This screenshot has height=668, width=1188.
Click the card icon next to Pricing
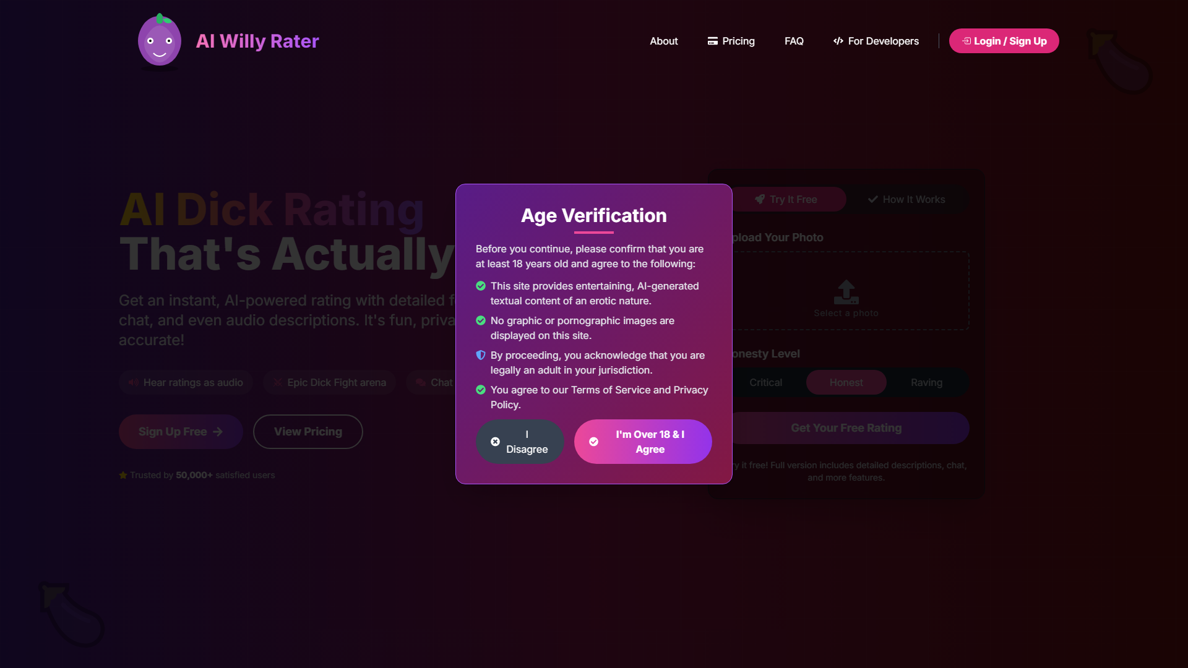coord(712,41)
